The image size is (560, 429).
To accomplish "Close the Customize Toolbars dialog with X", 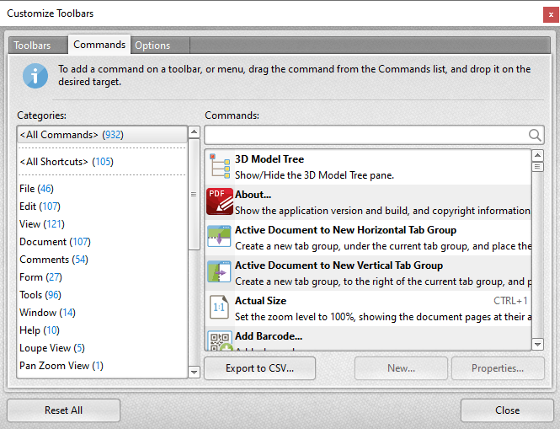I will click(x=551, y=14).
